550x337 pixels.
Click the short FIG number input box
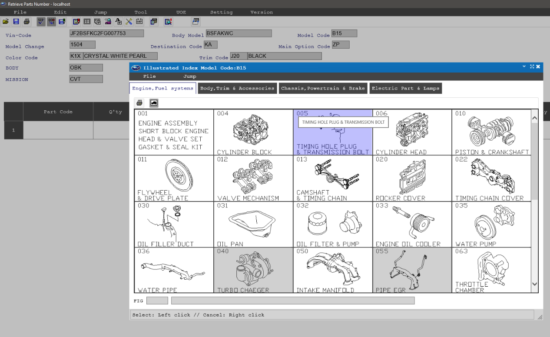point(157,301)
